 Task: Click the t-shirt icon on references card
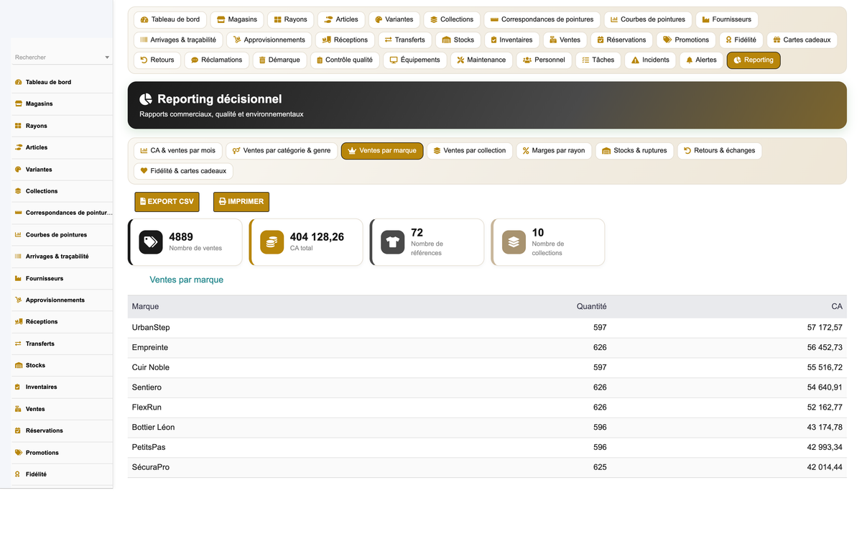click(393, 242)
